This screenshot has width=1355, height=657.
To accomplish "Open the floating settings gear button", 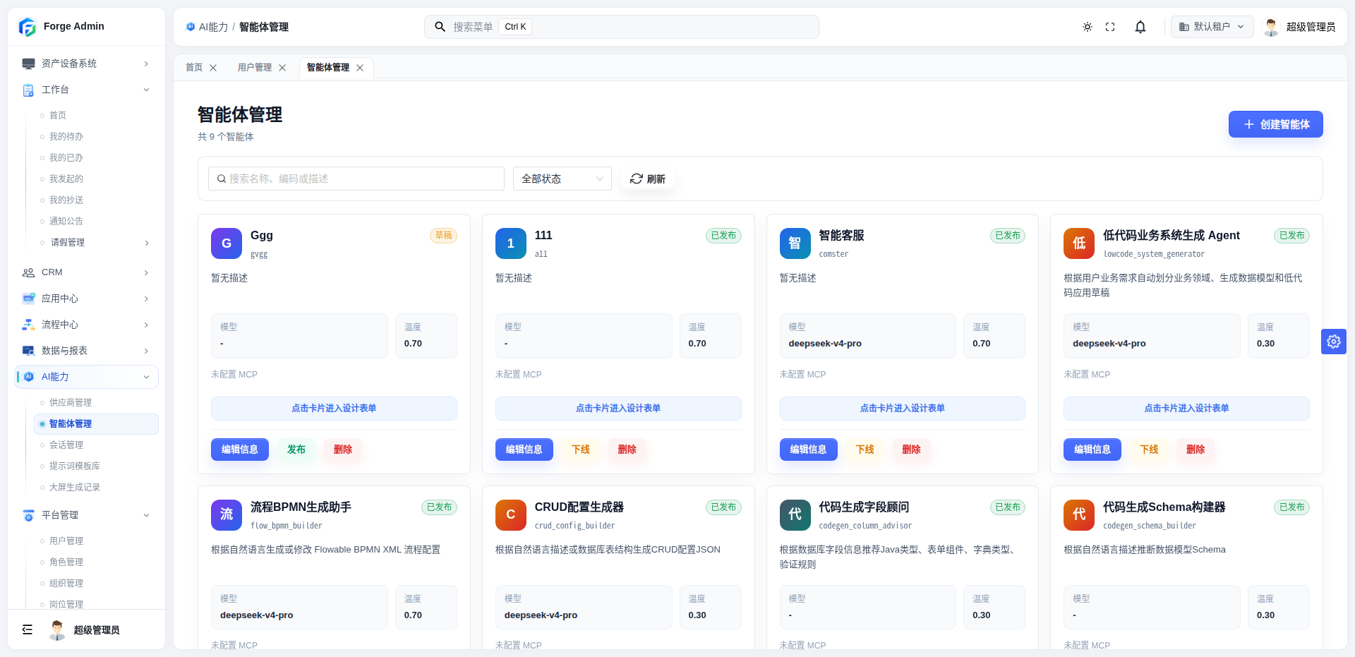I will (x=1334, y=342).
